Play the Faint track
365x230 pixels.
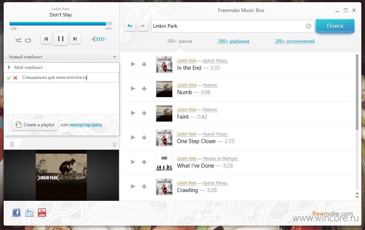(133, 113)
